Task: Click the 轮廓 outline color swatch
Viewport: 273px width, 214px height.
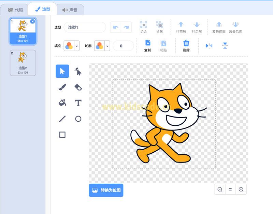Action: pos(100,46)
